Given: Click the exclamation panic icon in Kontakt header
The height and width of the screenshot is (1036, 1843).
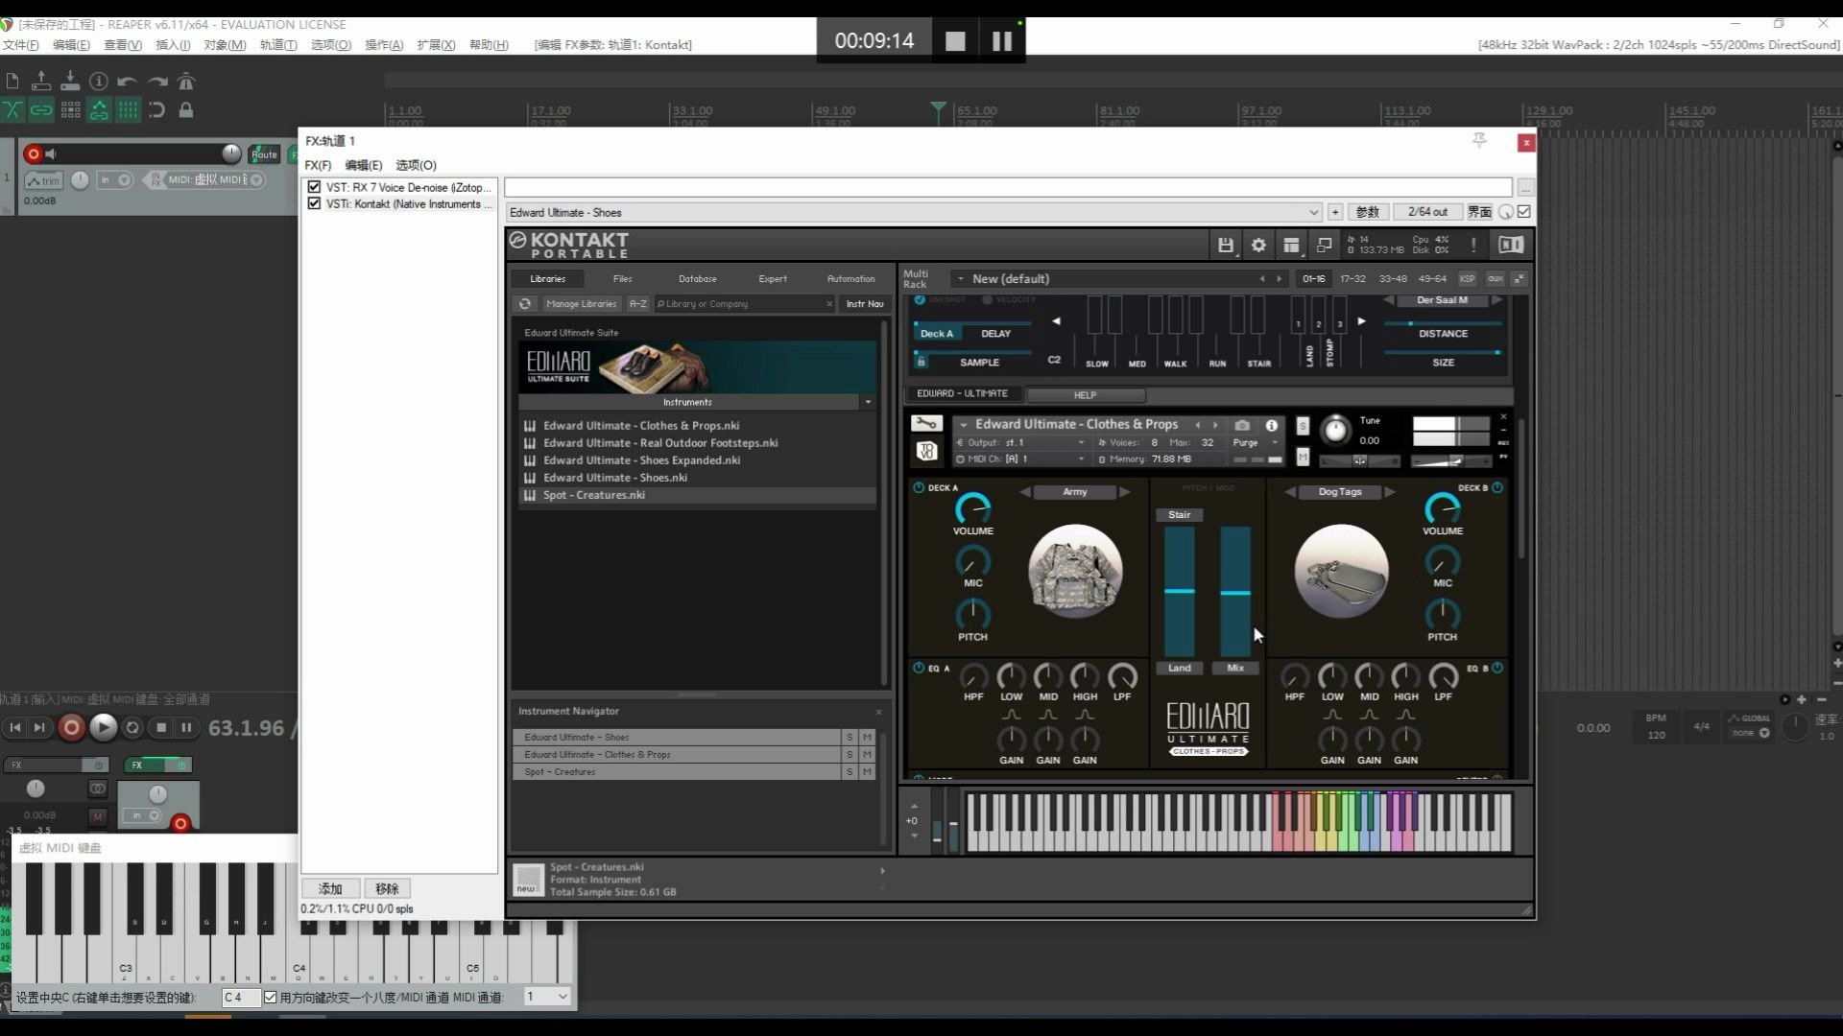Looking at the screenshot, I should click(1473, 245).
